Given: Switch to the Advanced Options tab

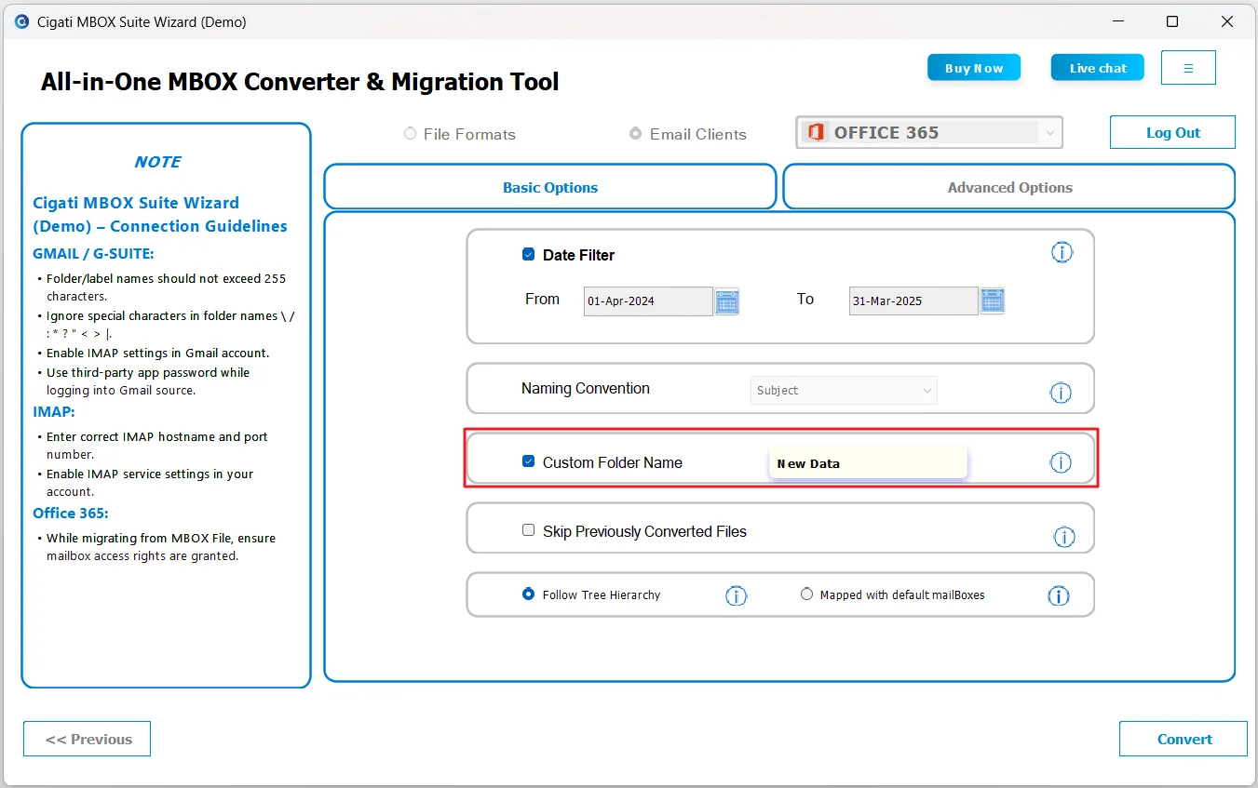Looking at the screenshot, I should tap(1009, 187).
